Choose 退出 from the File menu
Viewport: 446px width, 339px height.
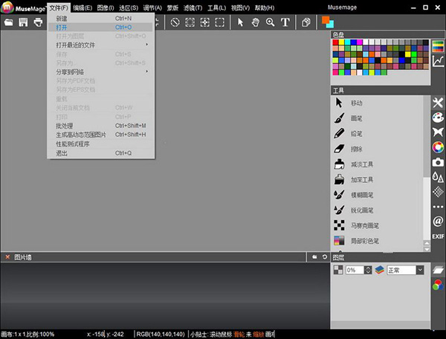(101, 153)
